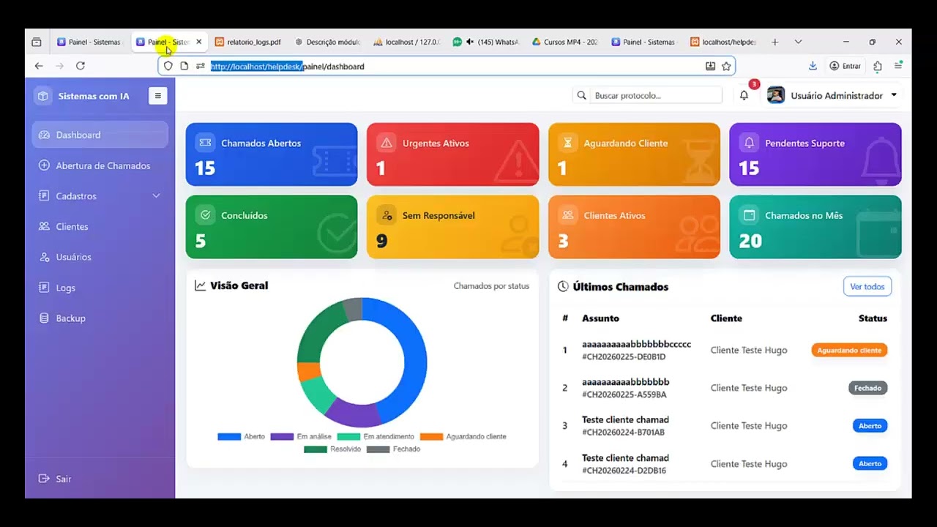Open a new browser tab with plus

point(775,42)
